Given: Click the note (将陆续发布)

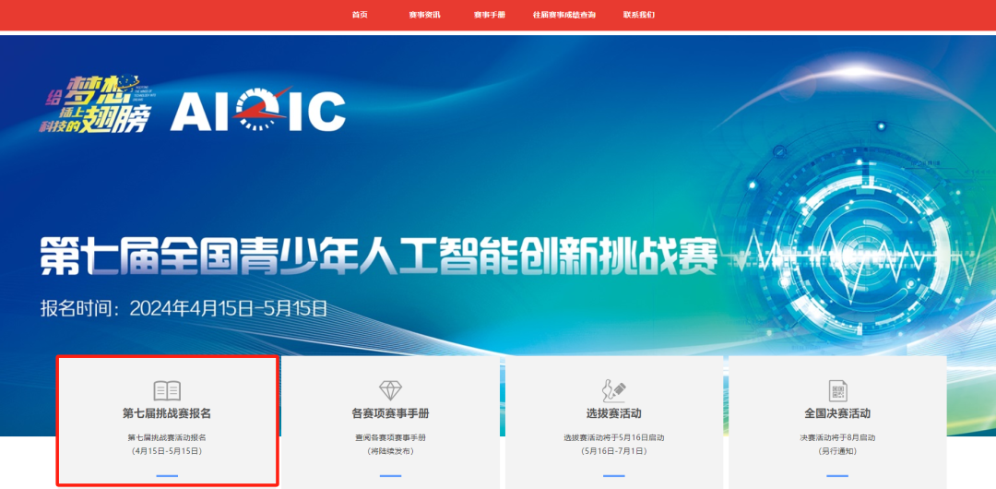Looking at the screenshot, I should (391, 451).
